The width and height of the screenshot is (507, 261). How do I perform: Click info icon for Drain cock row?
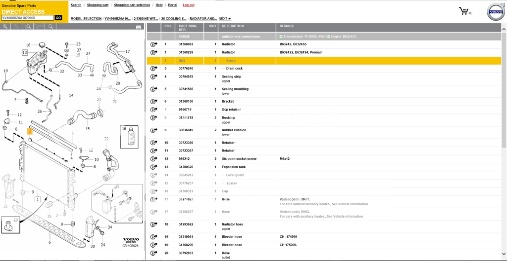[x=153, y=69]
